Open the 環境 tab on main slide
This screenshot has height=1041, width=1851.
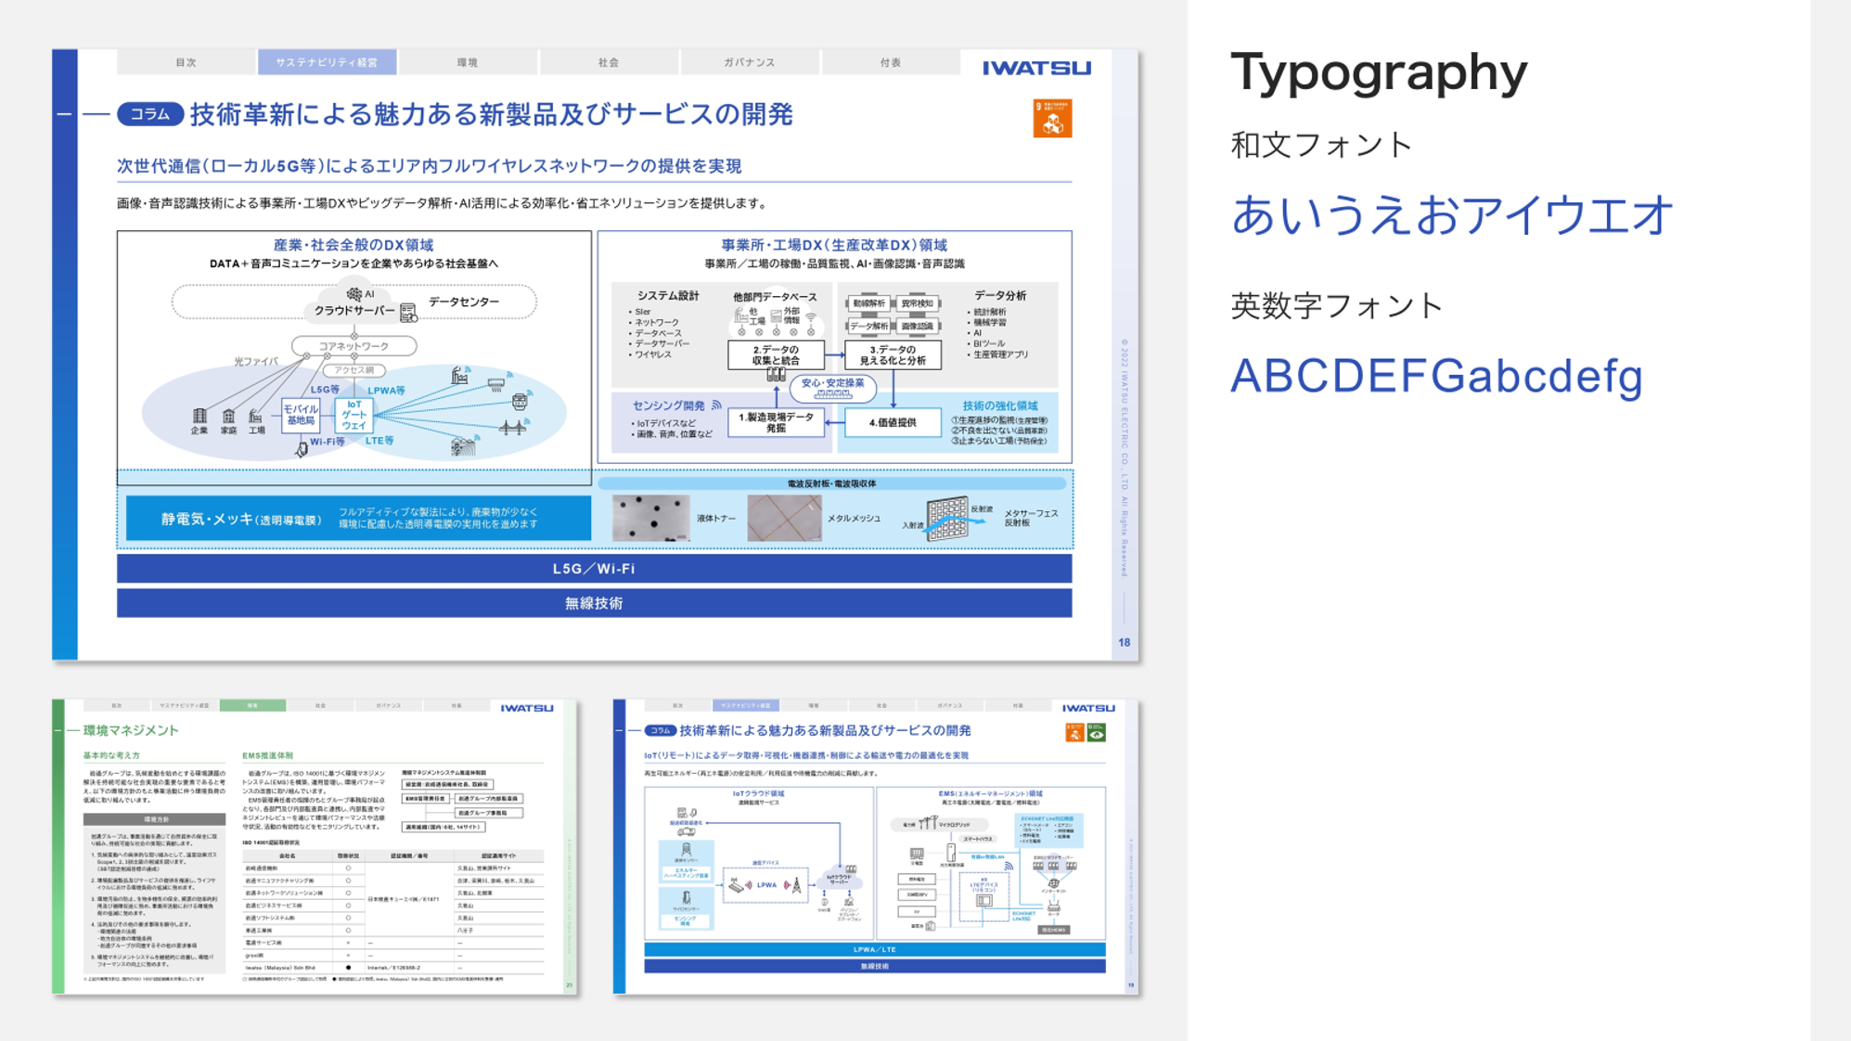pos(468,62)
